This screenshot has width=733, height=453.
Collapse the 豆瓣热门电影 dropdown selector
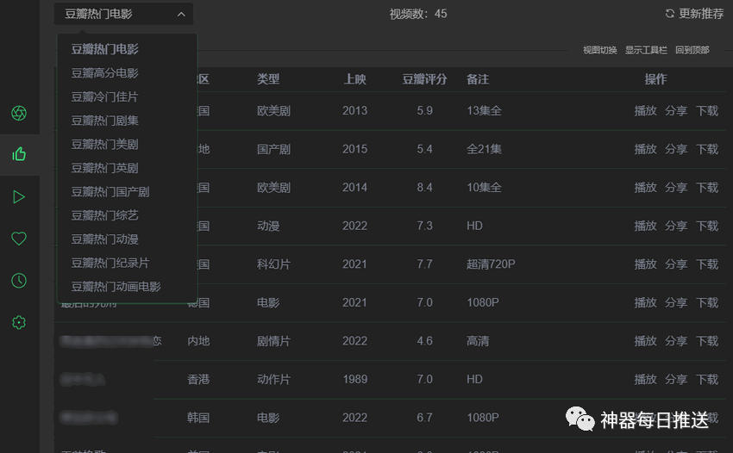pos(123,14)
